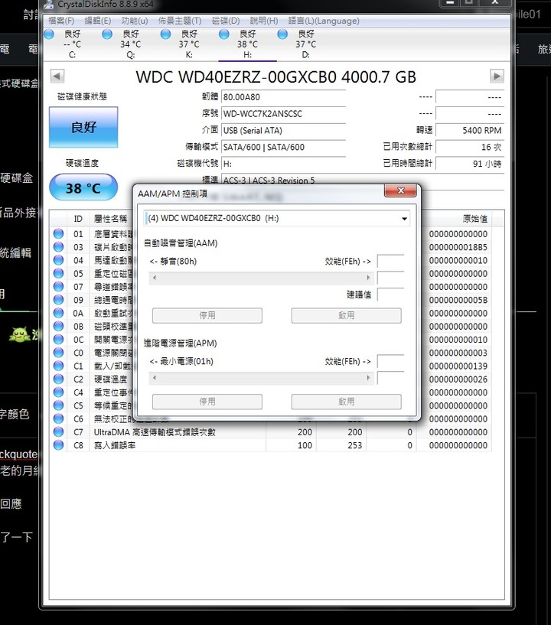The image size is (551, 625).
Task: Go to previous disk with left arrow
Action: pyautogui.click(x=57, y=76)
